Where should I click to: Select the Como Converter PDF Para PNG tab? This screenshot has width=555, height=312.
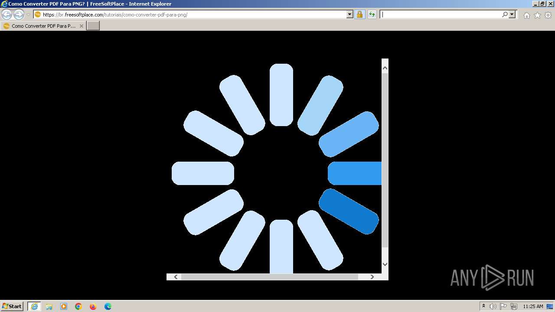(x=43, y=26)
